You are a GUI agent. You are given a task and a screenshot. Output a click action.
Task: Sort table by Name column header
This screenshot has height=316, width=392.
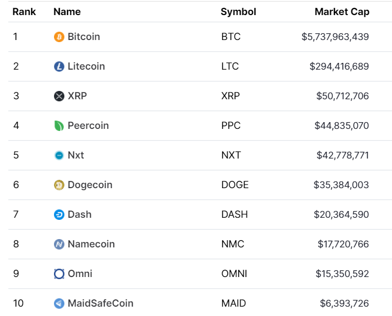pyautogui.click(x=67, y=12)
